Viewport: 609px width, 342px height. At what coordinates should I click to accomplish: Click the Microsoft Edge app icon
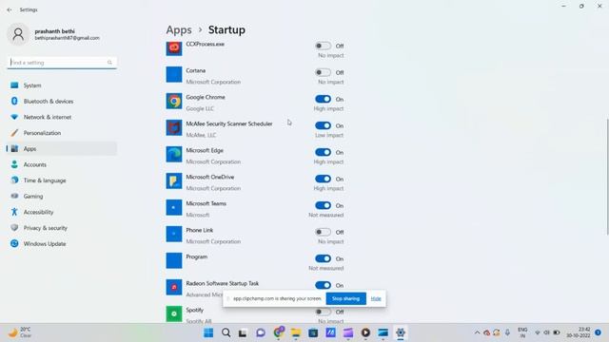tap(174, 154)
